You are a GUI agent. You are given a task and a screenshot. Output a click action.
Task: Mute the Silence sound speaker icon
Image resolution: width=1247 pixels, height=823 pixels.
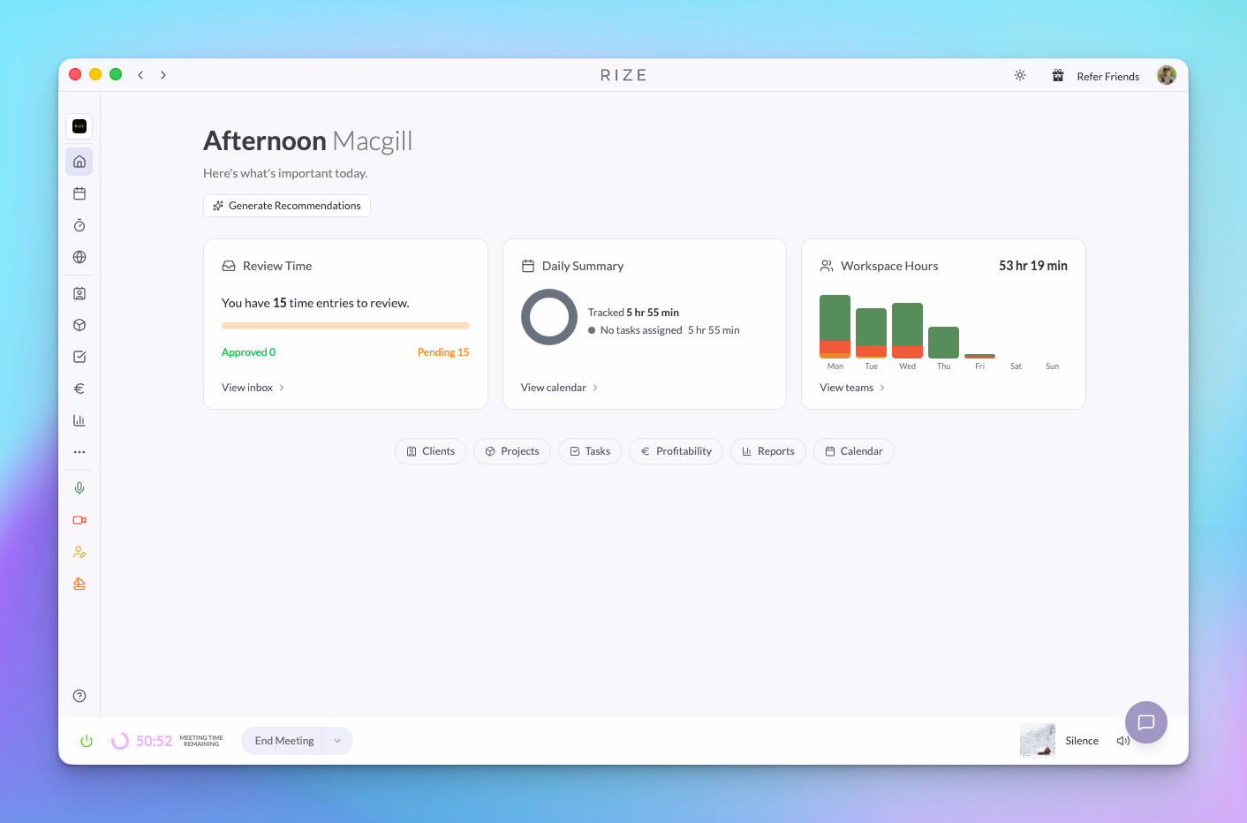1122,741
